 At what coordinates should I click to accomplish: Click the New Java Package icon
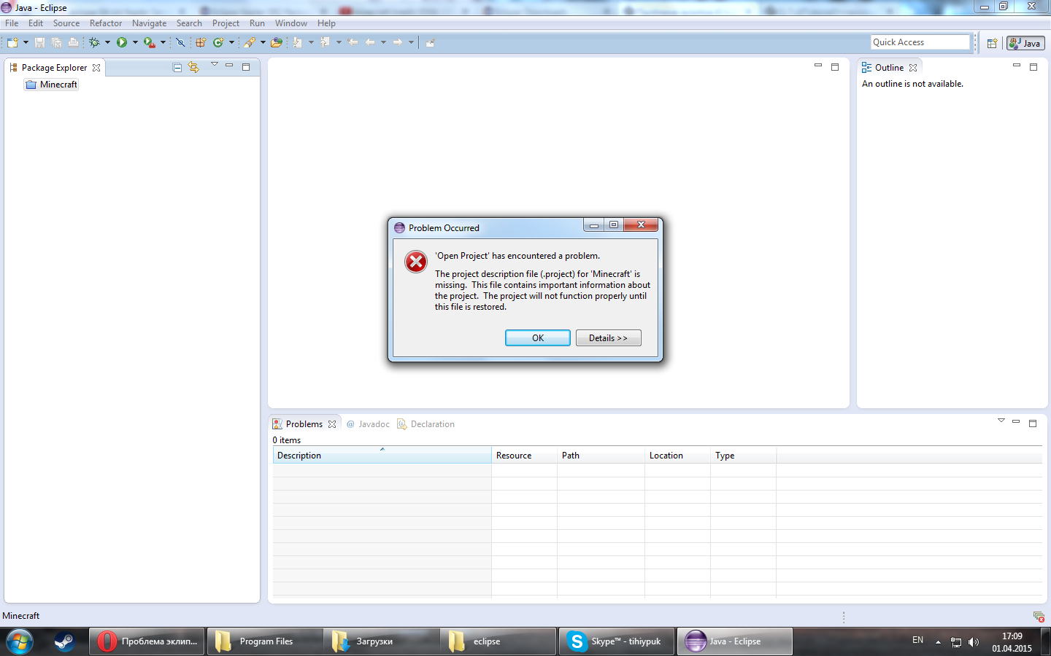(x=201, y=43)
